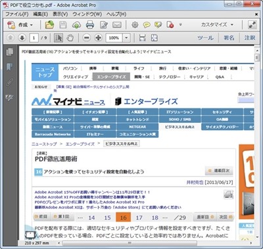Open the Help menu (ヘルプ)
Viewport: 263px width, 249px height.
tap(116, 14)
